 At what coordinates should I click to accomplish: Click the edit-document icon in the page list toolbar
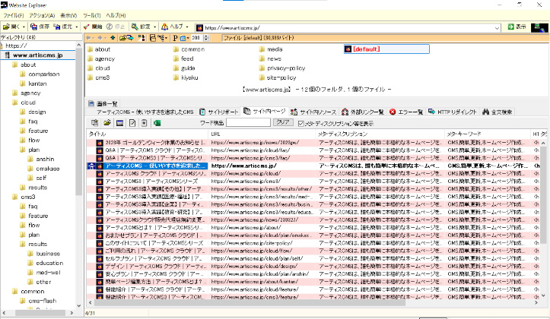click(x=132, y=123)
